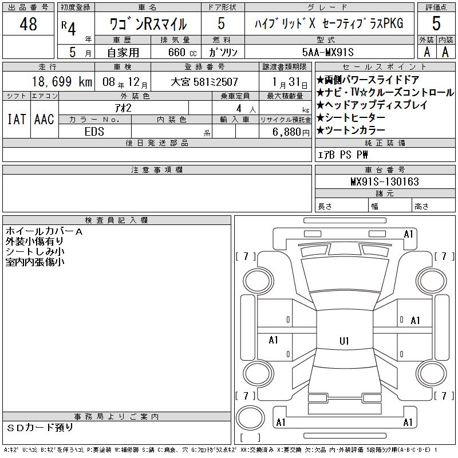Click the shift type IAT
The width and height of the screenshot is (458, 458).
tap(17, 119)
